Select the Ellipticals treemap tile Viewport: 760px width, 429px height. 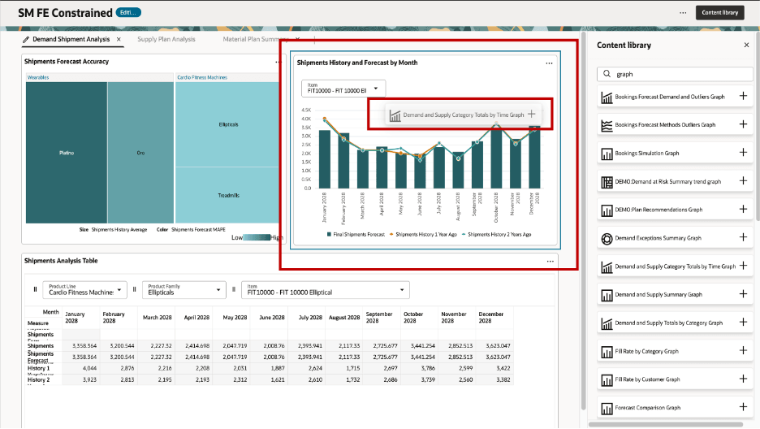pos(228,124)
